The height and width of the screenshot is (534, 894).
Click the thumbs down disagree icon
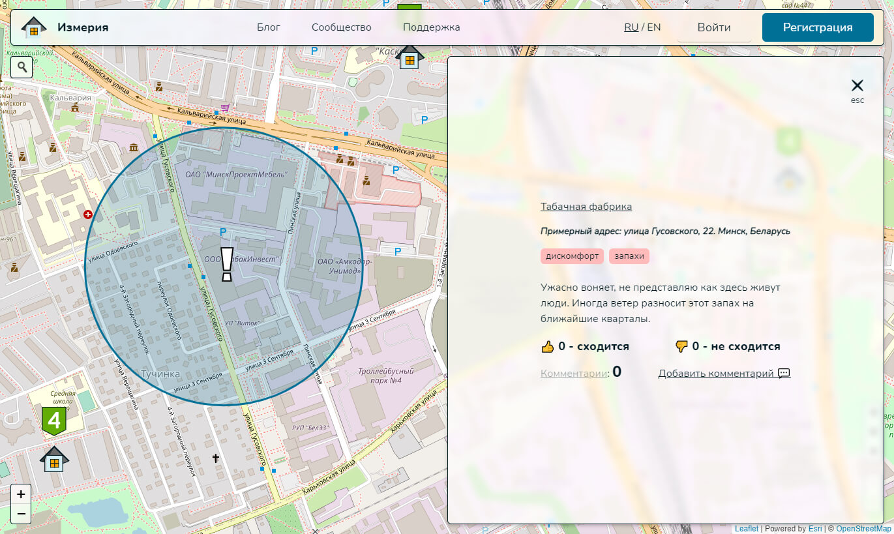coord(681,347)
